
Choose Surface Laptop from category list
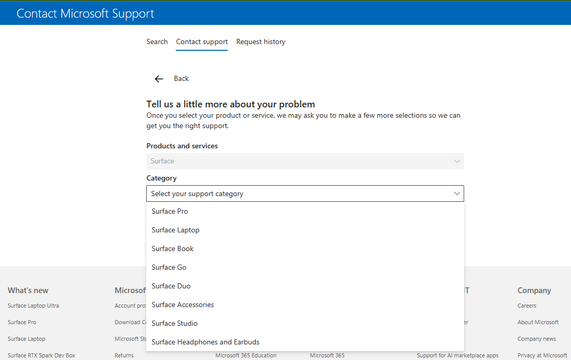click(x=305, y=230)
